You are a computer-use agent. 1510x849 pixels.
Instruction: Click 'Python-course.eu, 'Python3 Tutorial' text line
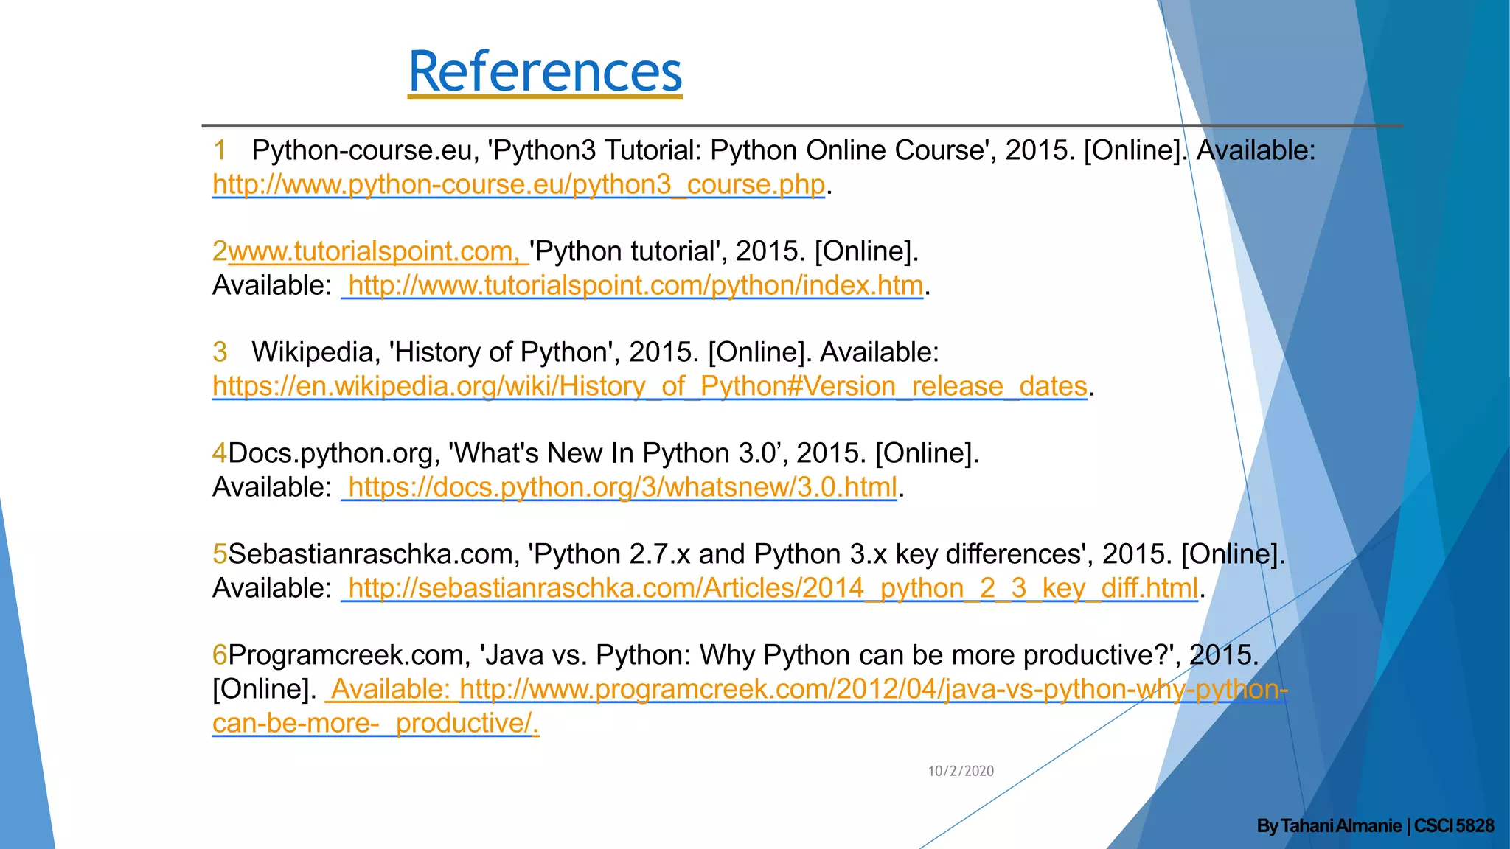coord(783,150)
